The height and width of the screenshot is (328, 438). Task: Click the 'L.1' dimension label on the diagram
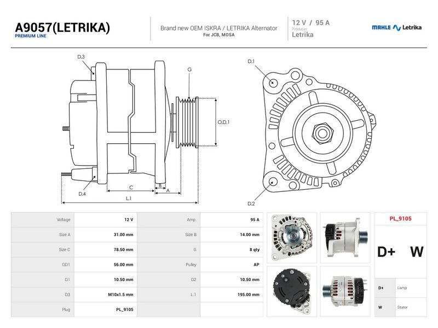129,198
